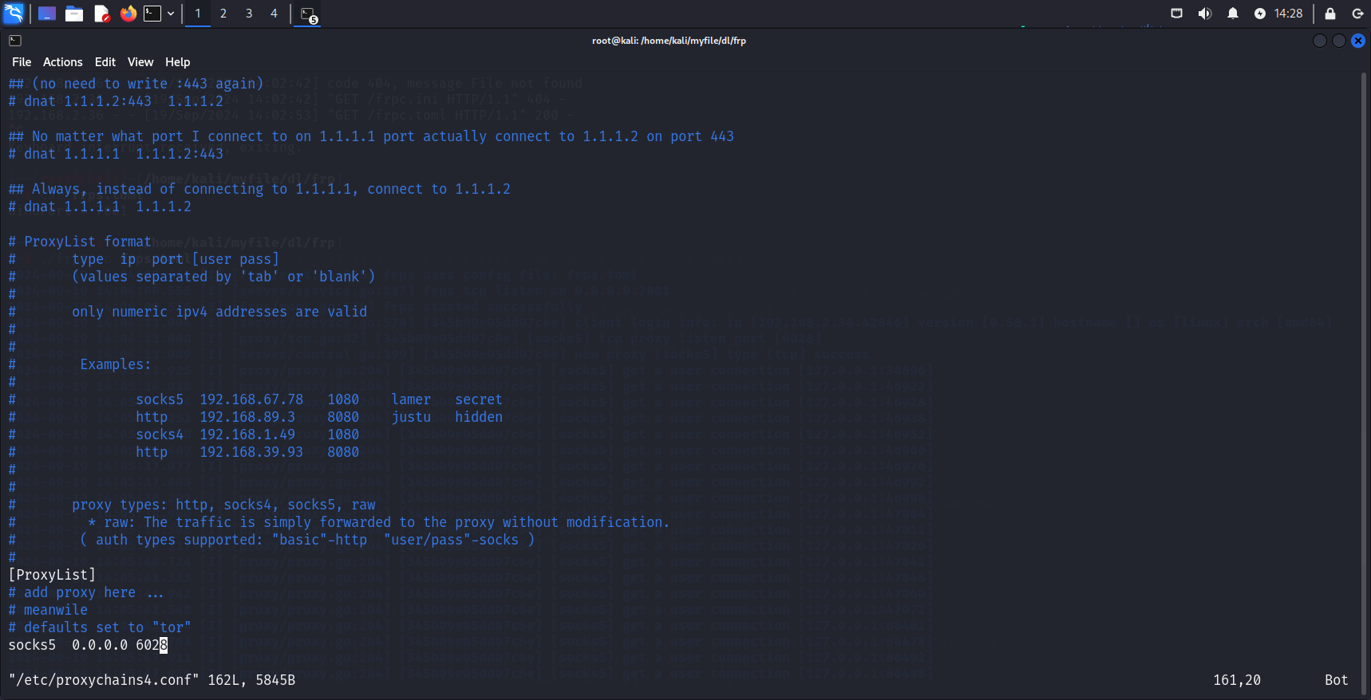Screen dimensions: 1371x700
Task: Minimize the terminal window
Action: 1320,41
